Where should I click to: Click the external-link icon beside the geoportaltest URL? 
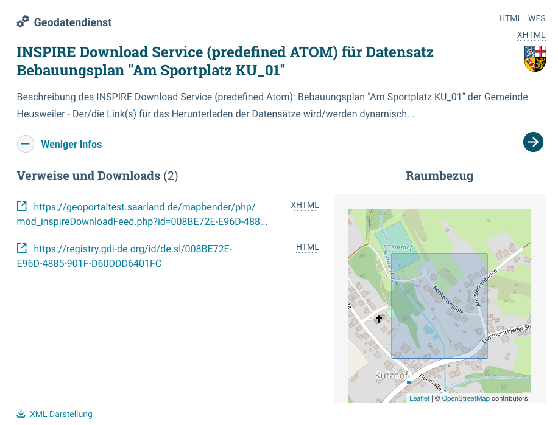point(22,206)
